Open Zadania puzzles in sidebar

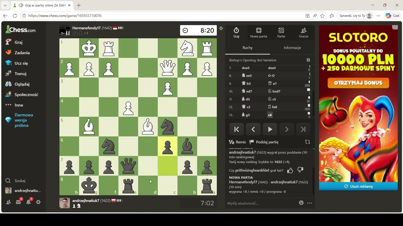[x=18, y=52]
